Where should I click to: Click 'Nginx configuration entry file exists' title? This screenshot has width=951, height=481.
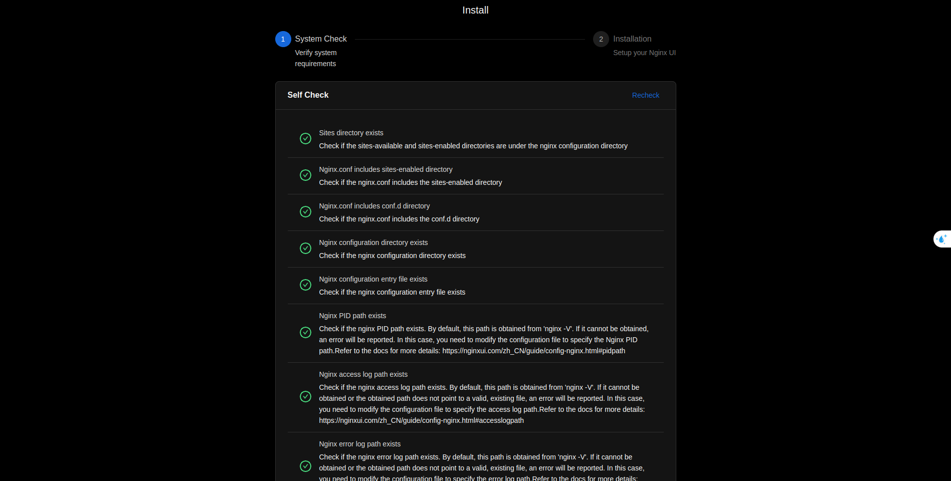pyautogui.click(x=373, y=279)
